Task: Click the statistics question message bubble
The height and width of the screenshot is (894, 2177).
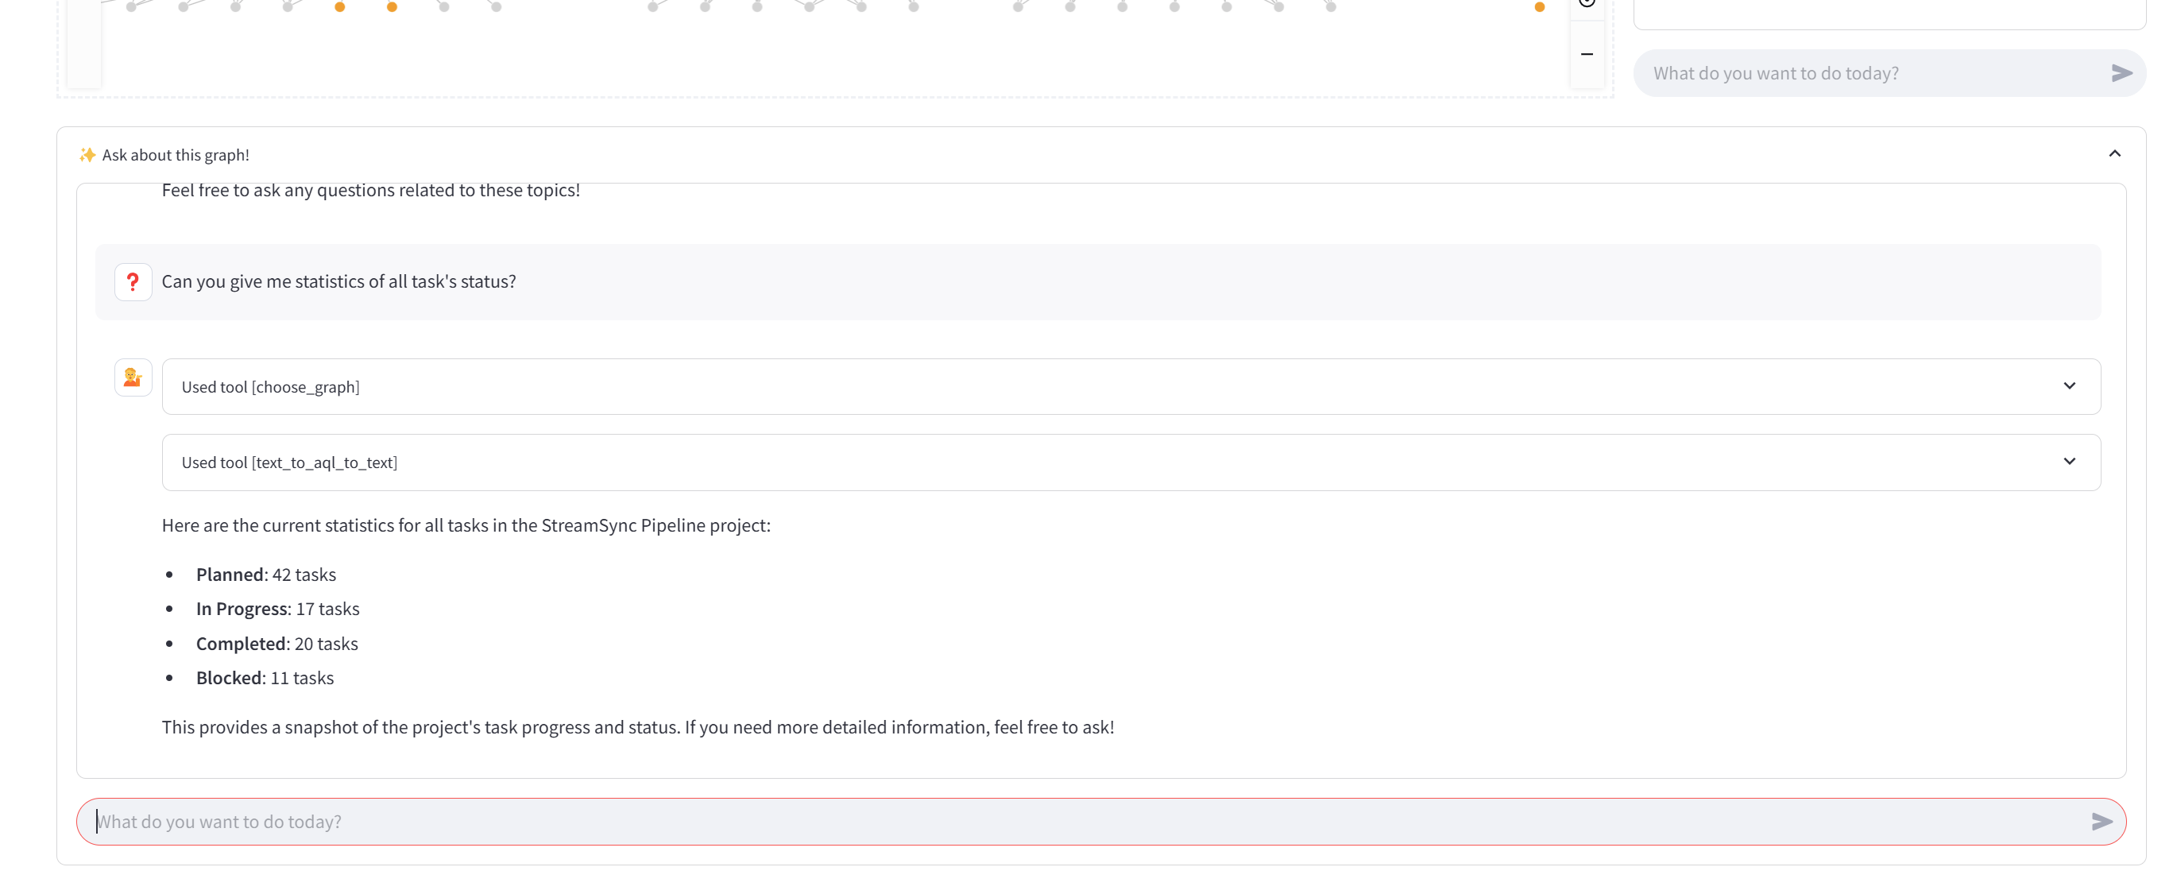Action: coord(338,281)
